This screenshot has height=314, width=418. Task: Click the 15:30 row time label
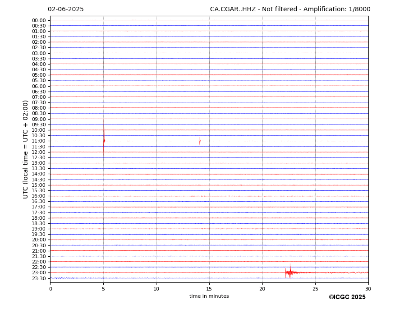point(39,190)
